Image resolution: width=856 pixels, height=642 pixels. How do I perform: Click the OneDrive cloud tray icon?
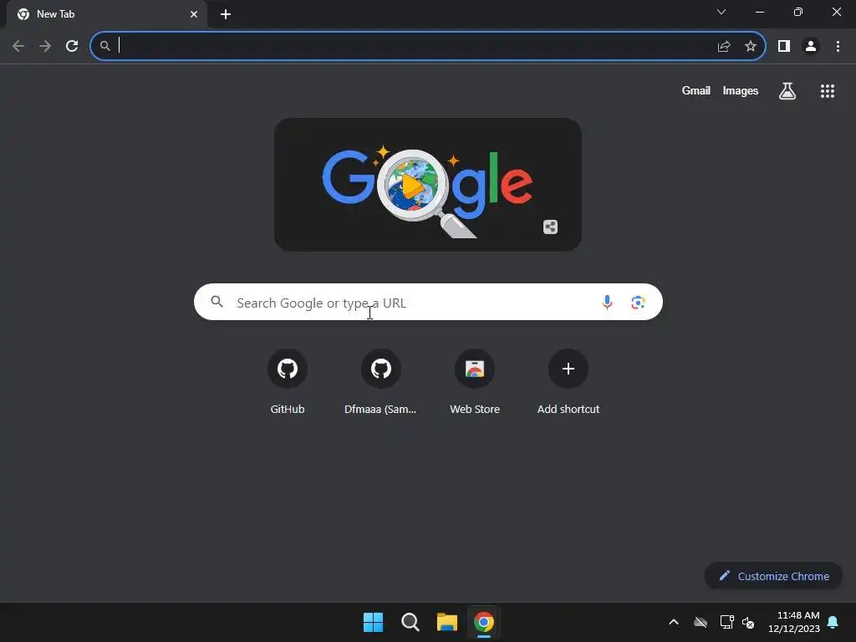click(701, 622)
